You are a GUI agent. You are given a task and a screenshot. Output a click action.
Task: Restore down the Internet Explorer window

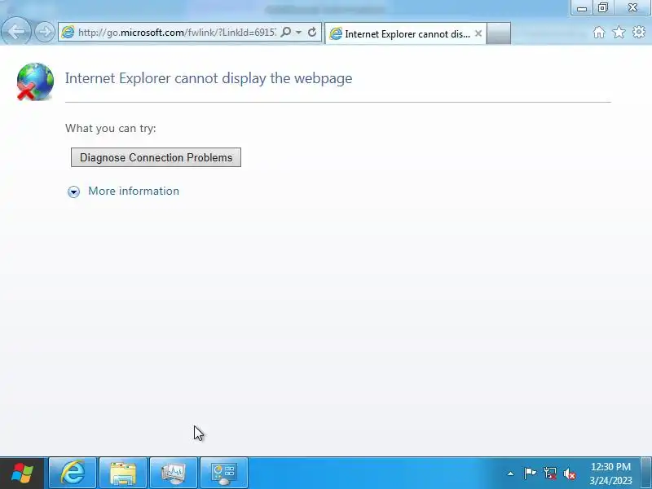point(602,8)
